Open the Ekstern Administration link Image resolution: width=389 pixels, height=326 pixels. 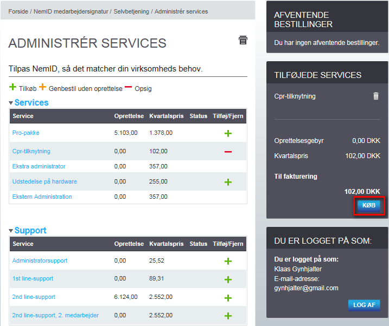click(42, 197)
